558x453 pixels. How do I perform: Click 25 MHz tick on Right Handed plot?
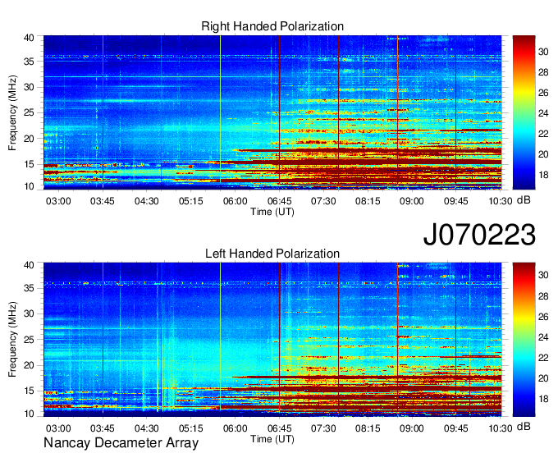[30, 112]
